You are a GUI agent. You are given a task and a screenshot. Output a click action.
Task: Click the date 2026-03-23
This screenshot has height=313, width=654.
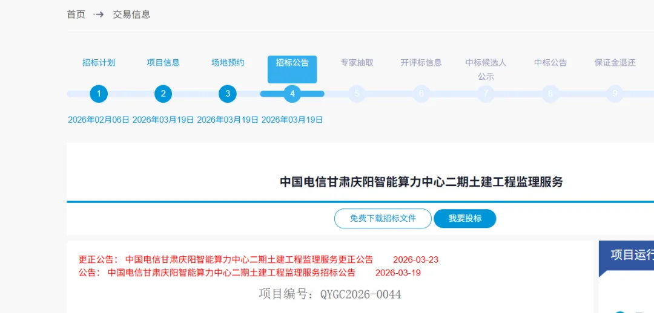[x=416, y=260]
